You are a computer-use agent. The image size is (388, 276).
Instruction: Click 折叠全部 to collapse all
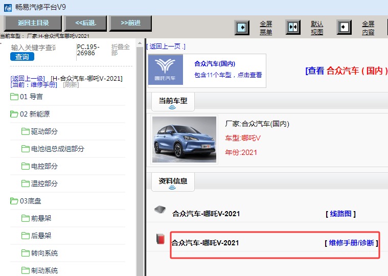pyautogui.click(x=120, y=50)
